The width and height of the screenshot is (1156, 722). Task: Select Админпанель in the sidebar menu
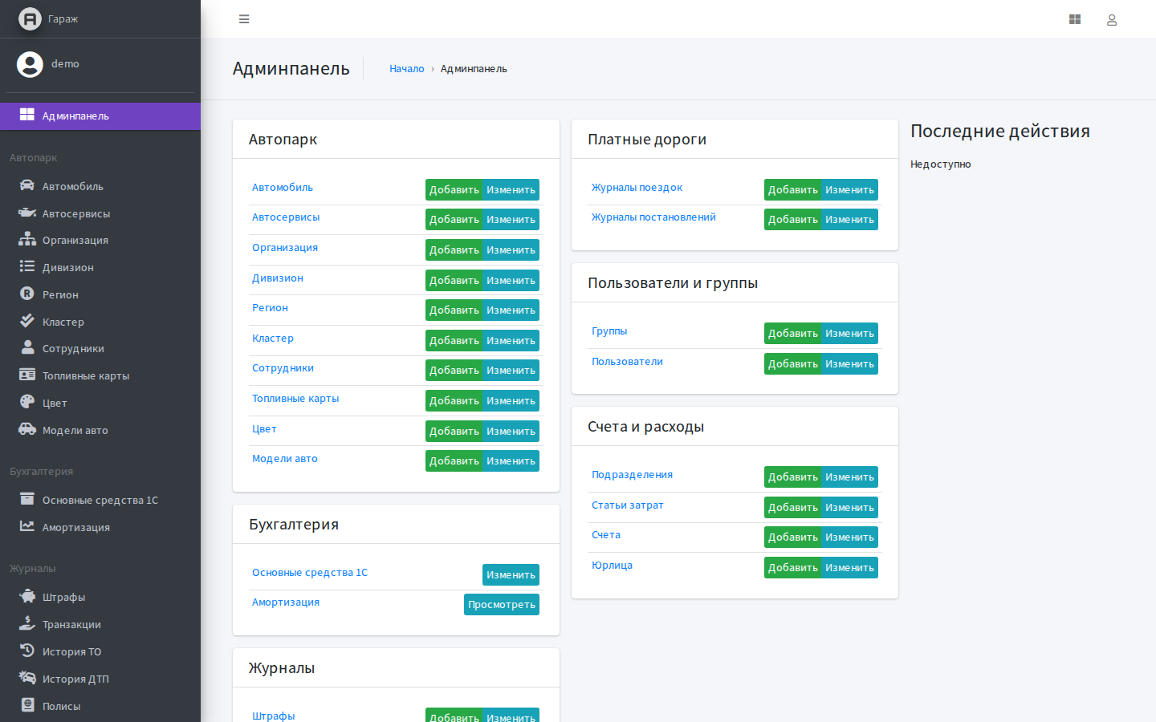coord(100,116)
